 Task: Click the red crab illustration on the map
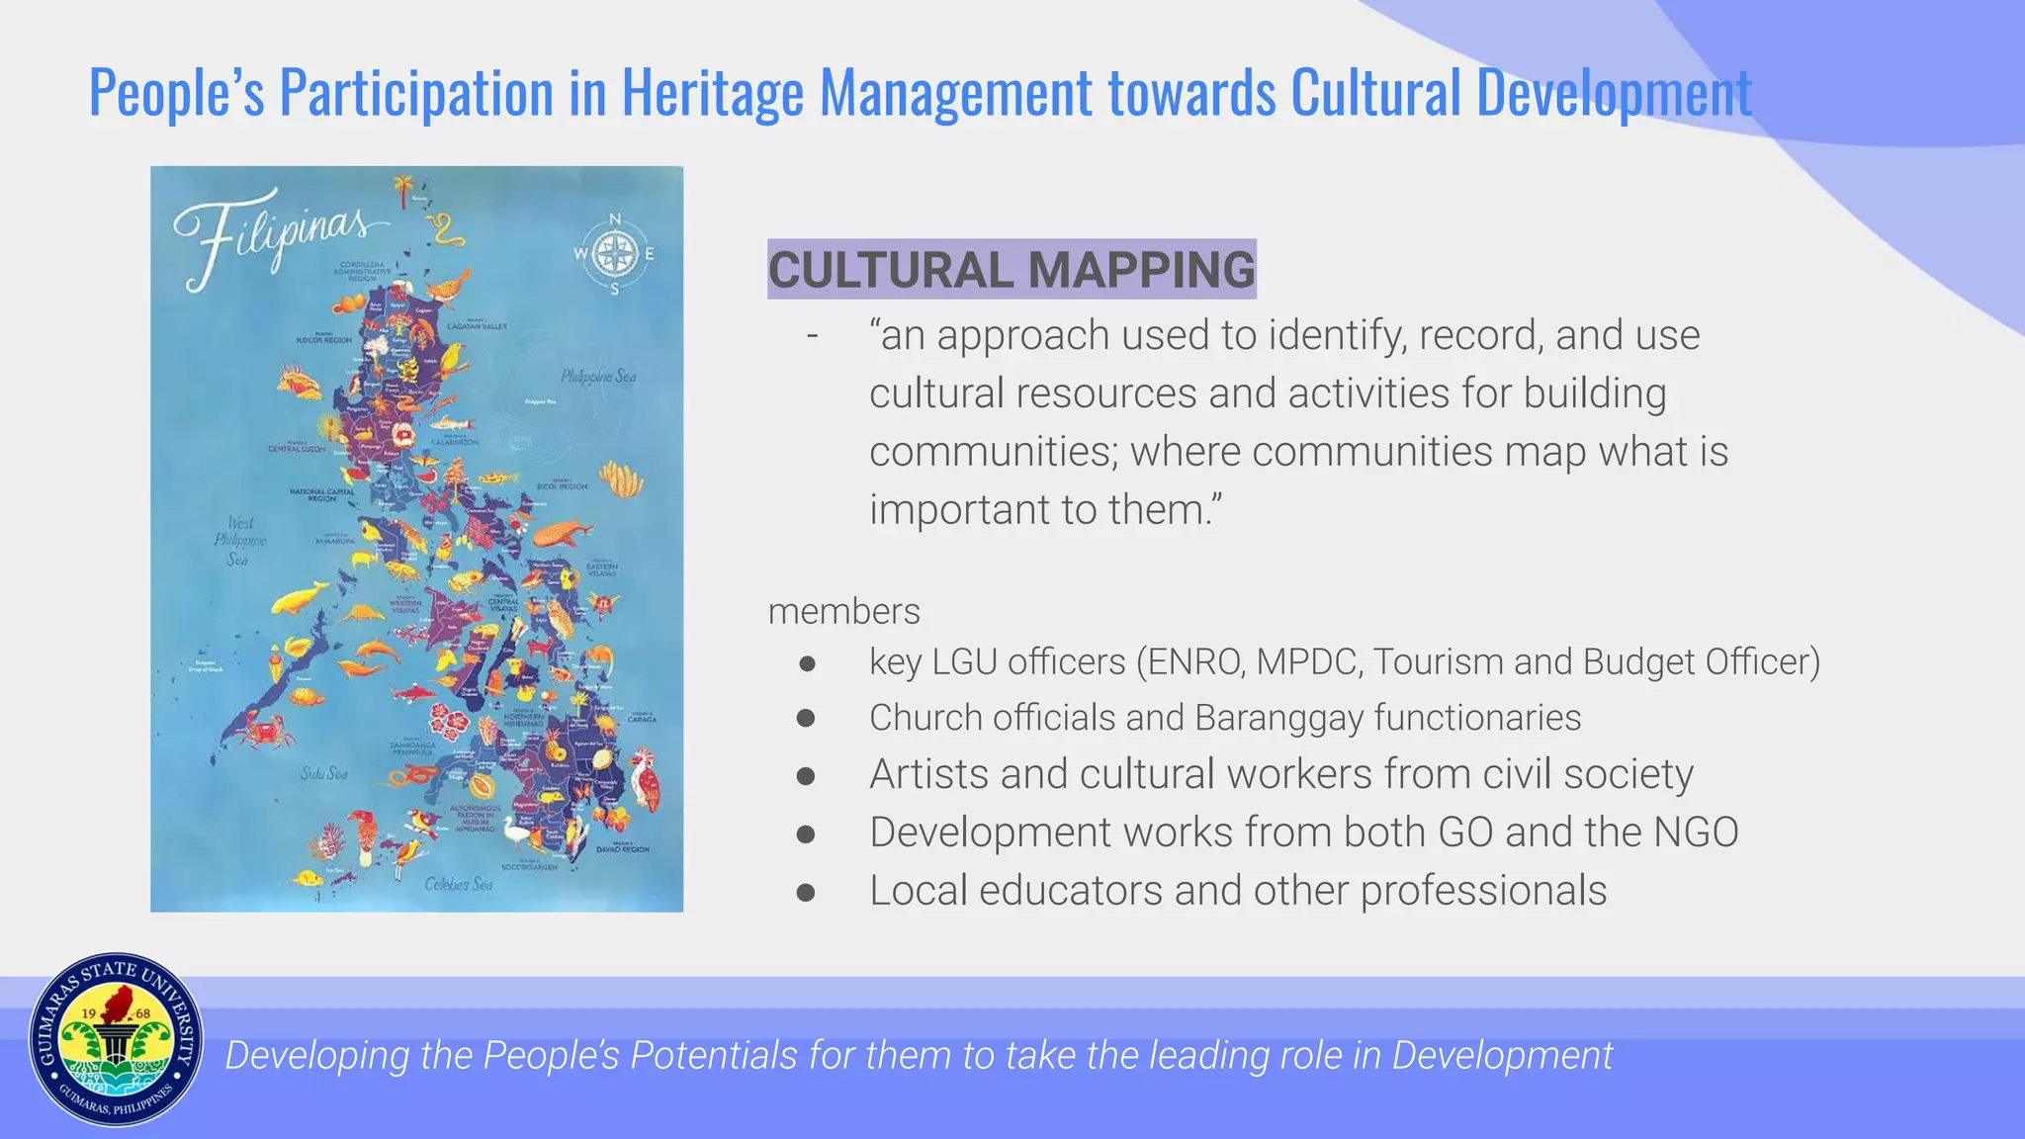click(x=264, y=733)
